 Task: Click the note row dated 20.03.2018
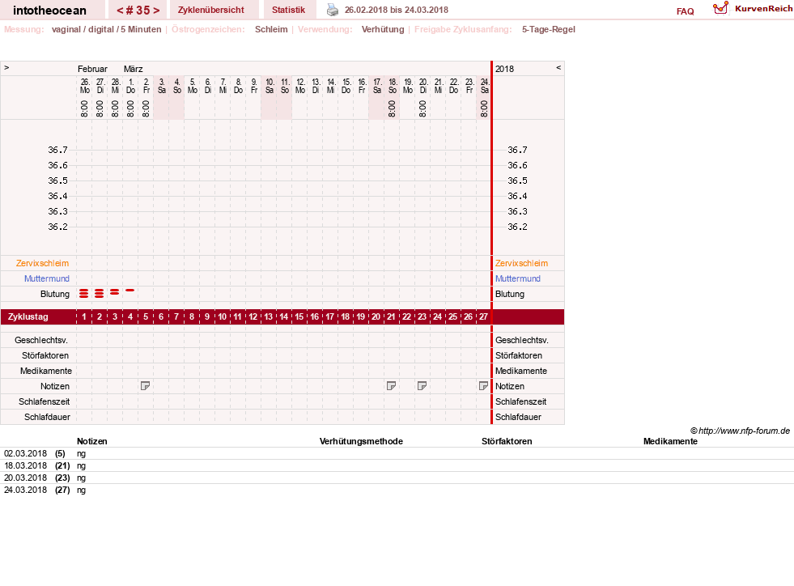tap(397, 478)
